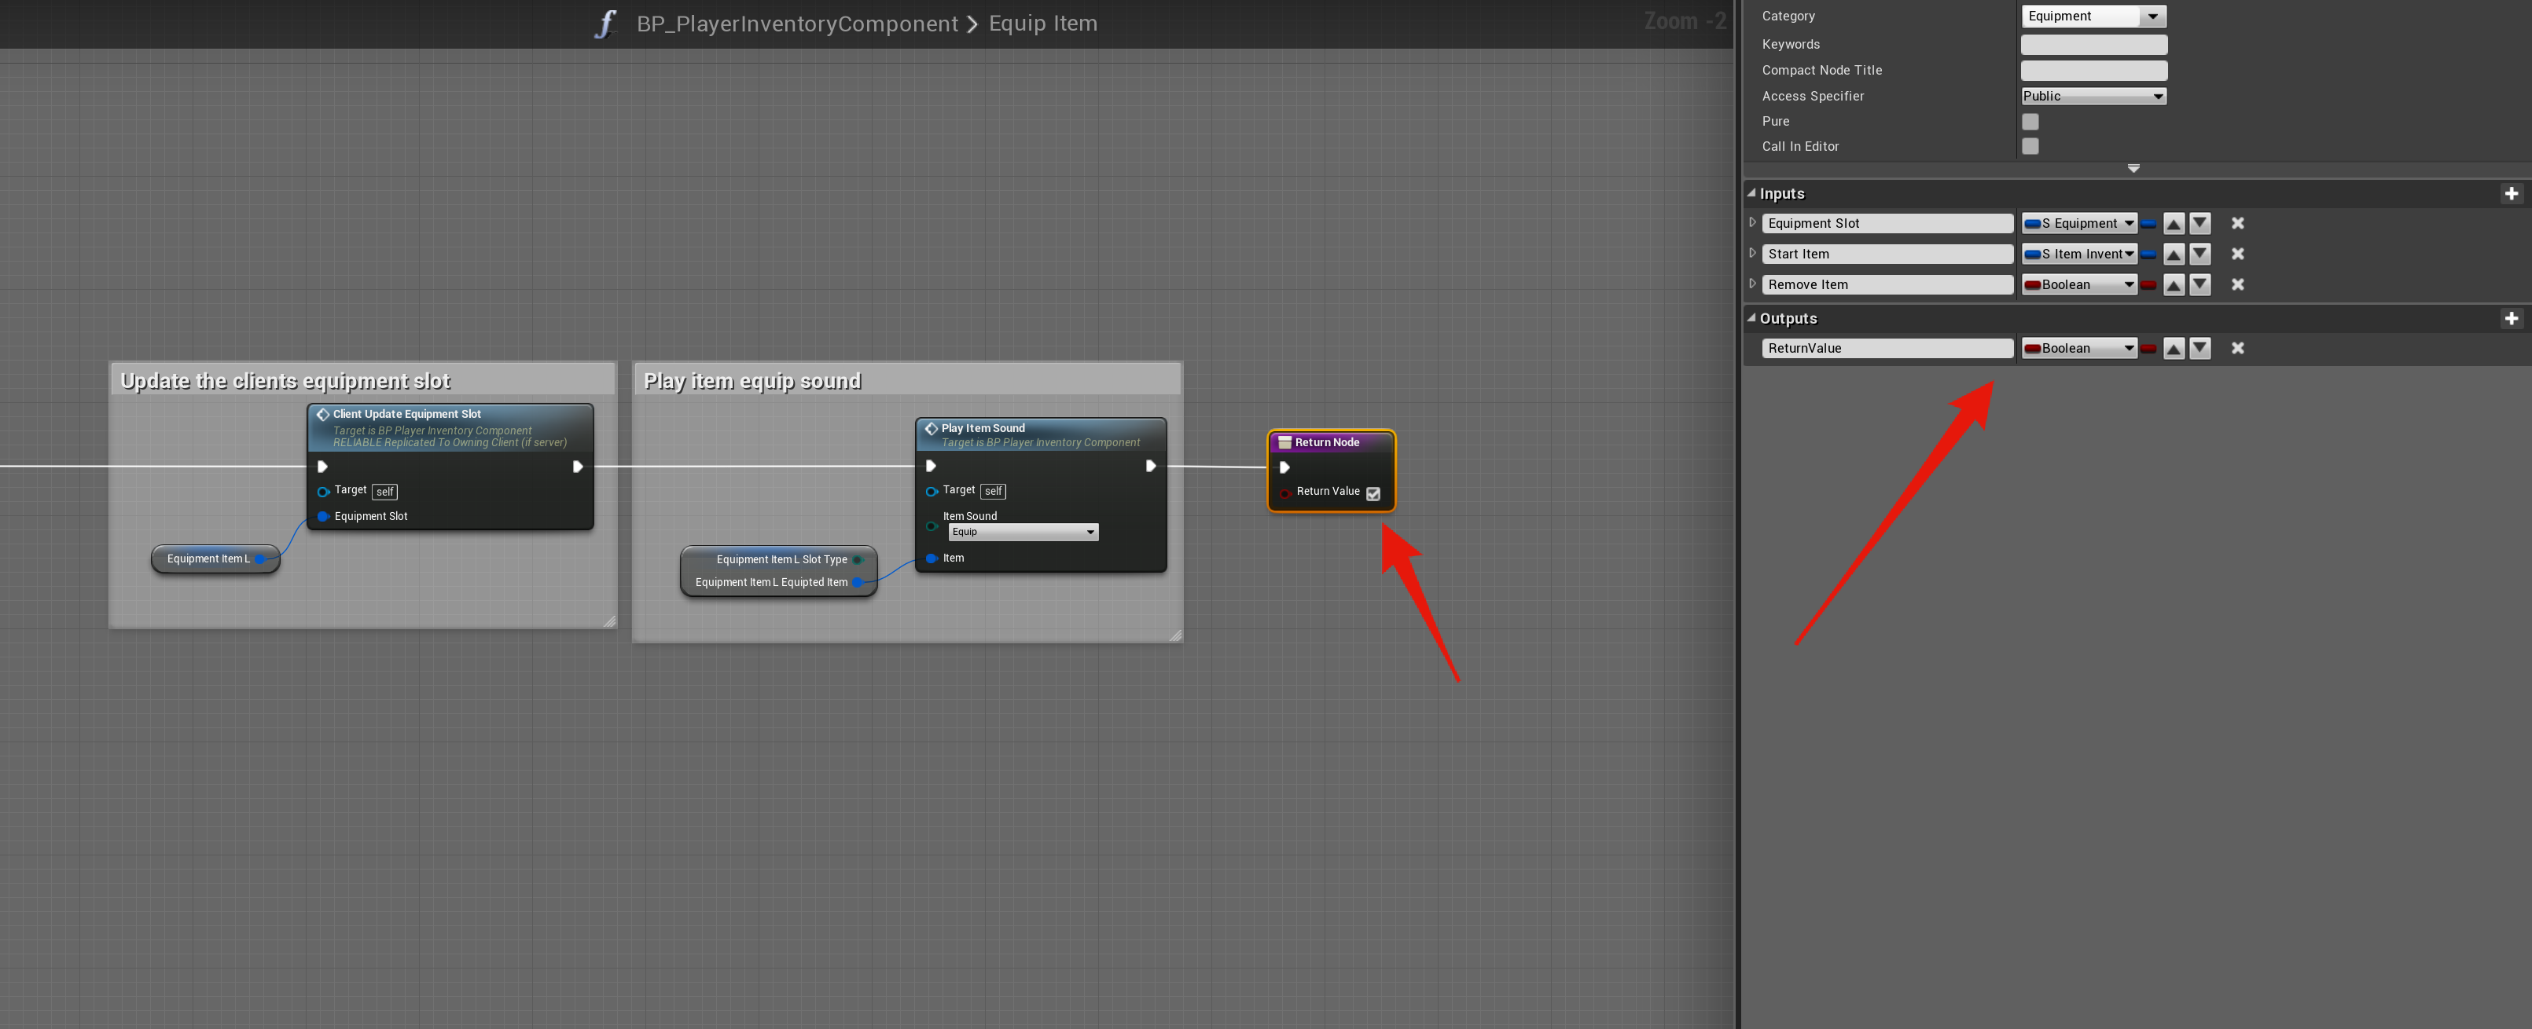2532x1029 pixels.
Task: Add a new input parameter with plus icon
Action: pos(2510,193)
